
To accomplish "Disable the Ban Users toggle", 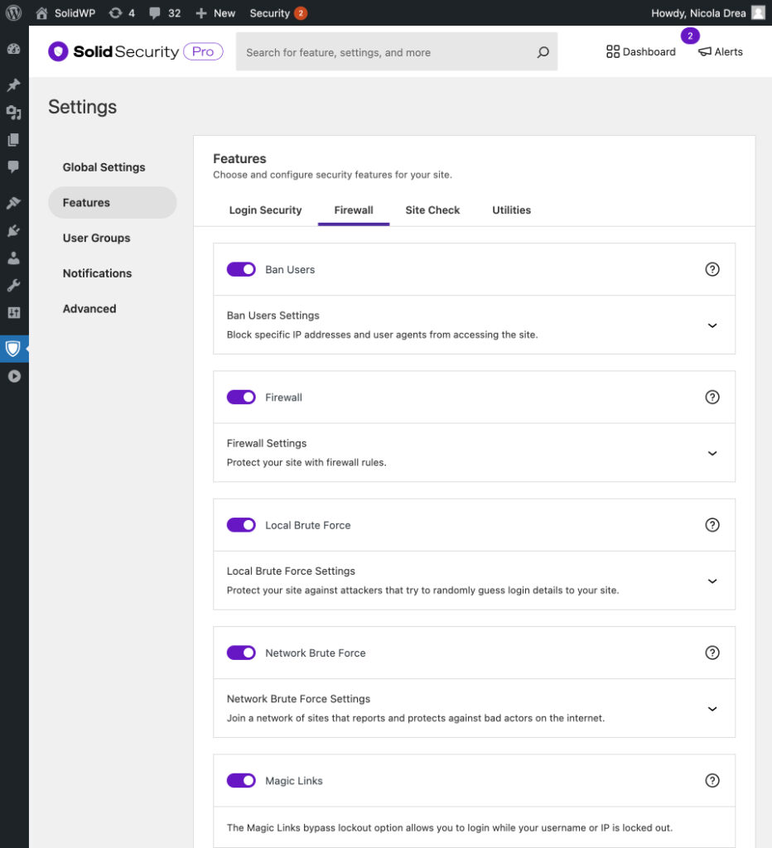I will (241, 269).
